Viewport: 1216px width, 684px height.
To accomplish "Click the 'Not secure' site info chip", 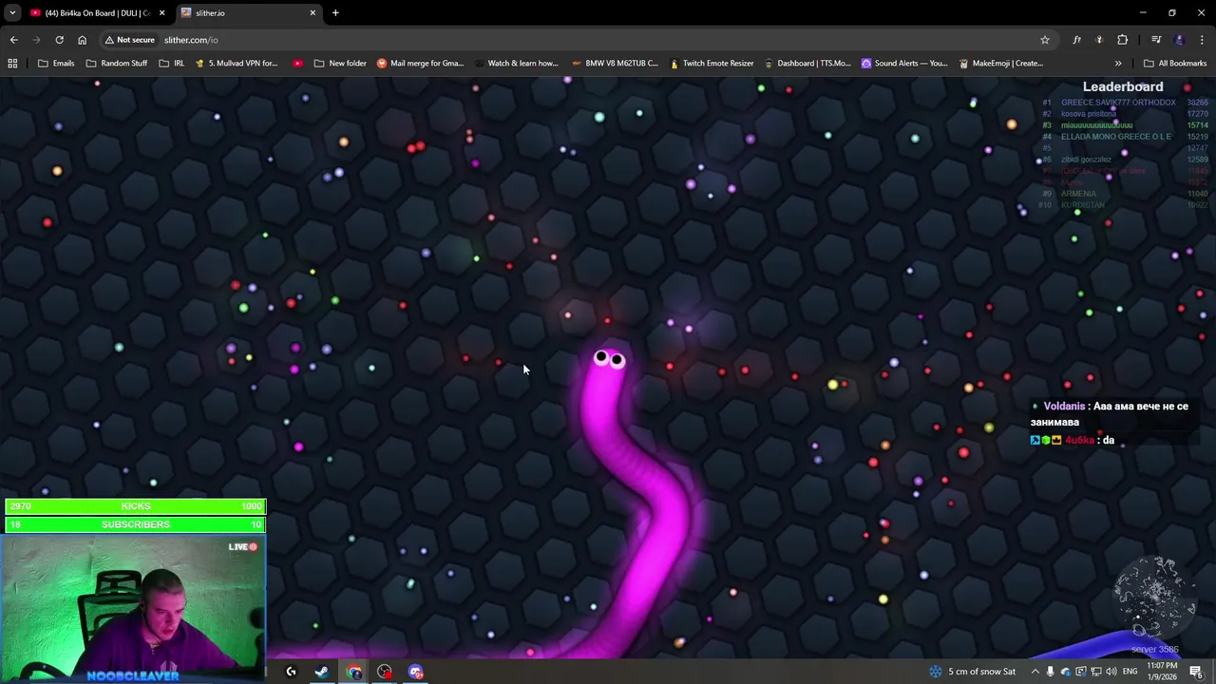I will [x=130, y=40].
